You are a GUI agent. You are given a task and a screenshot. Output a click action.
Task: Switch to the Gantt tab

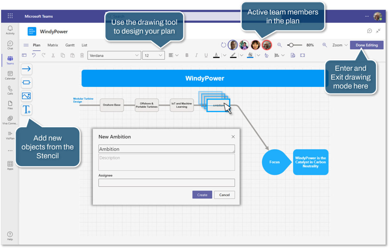click(x=70, y=45)
